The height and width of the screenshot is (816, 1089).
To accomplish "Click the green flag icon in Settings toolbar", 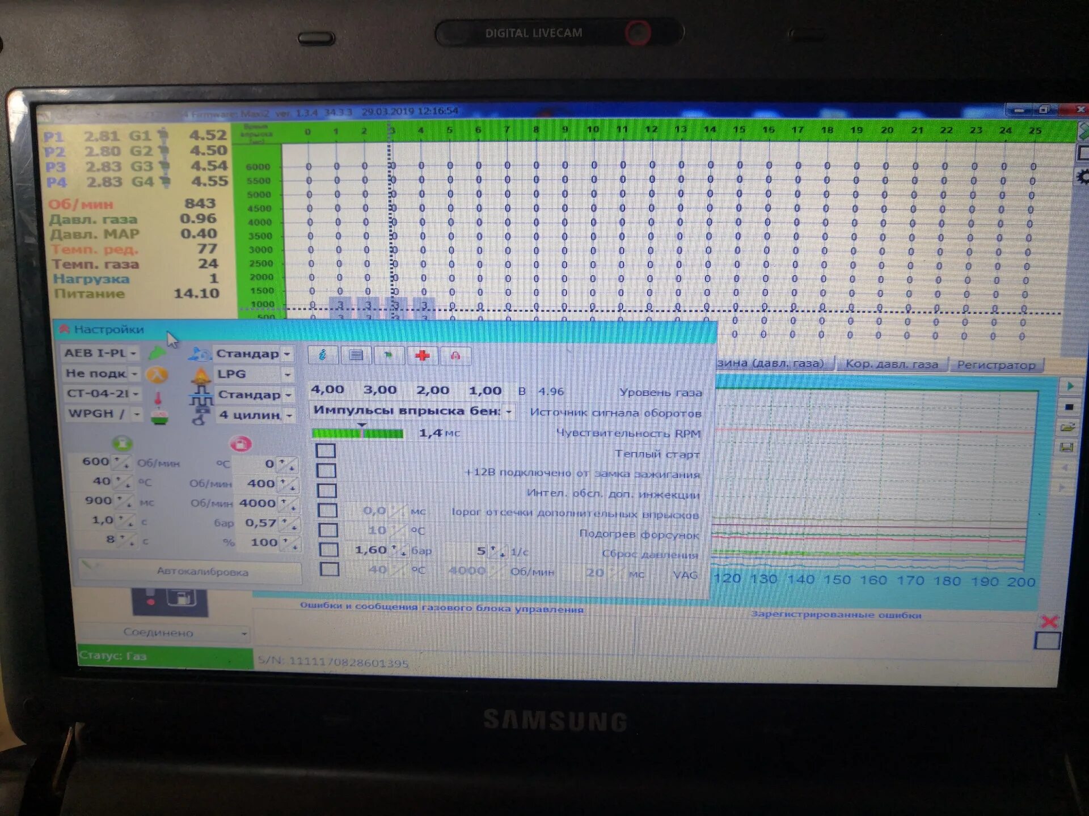I will click(x=389, y=355).
